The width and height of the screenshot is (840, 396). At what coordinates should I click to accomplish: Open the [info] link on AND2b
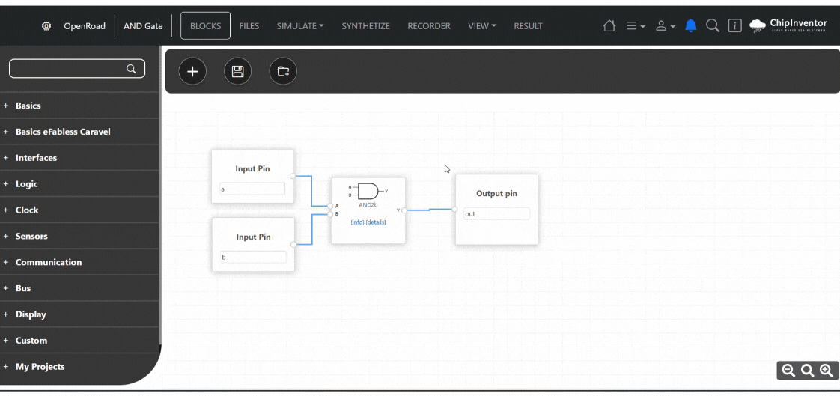coord(357,222)
